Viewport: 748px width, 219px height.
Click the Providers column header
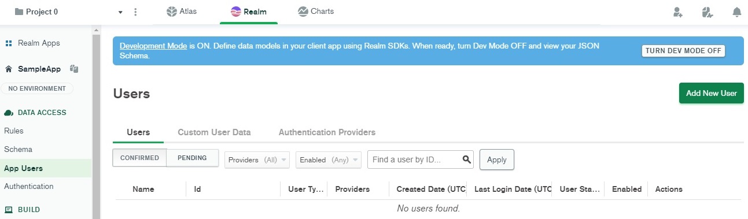[352, 189]
